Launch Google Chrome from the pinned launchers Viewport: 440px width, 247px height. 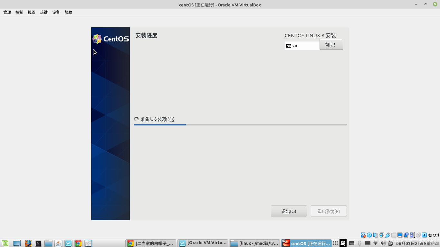pos(78,243)
